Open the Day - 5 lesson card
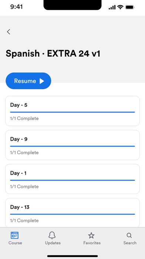Viewport: 145px width, 259px height. 72,111
